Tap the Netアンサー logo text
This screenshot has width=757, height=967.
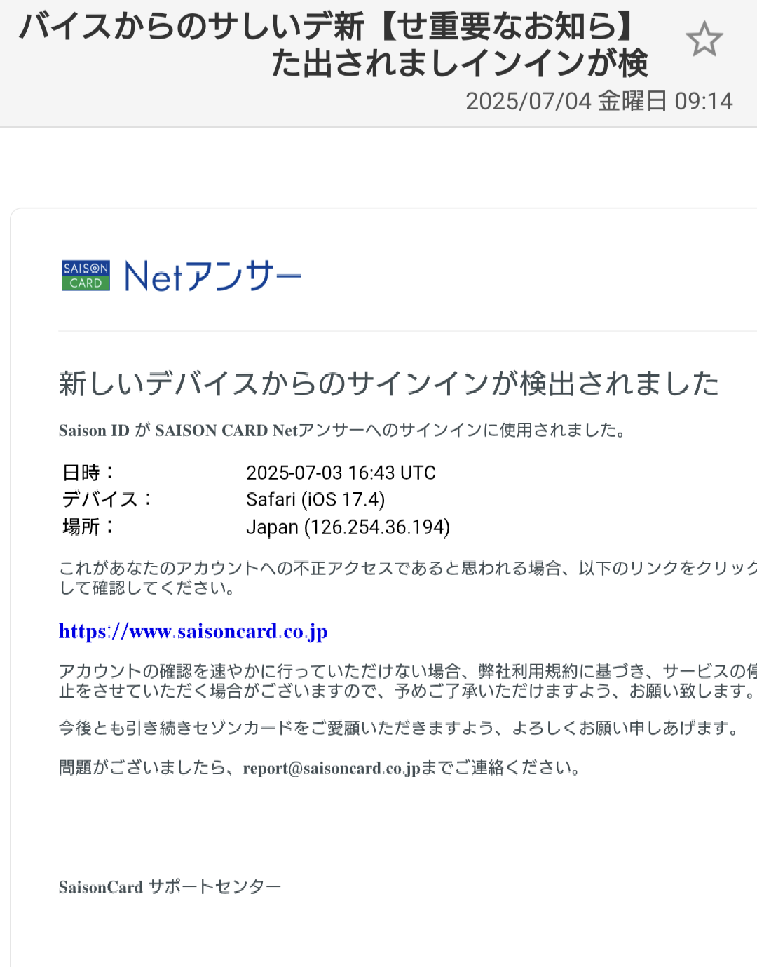(213, 276)
